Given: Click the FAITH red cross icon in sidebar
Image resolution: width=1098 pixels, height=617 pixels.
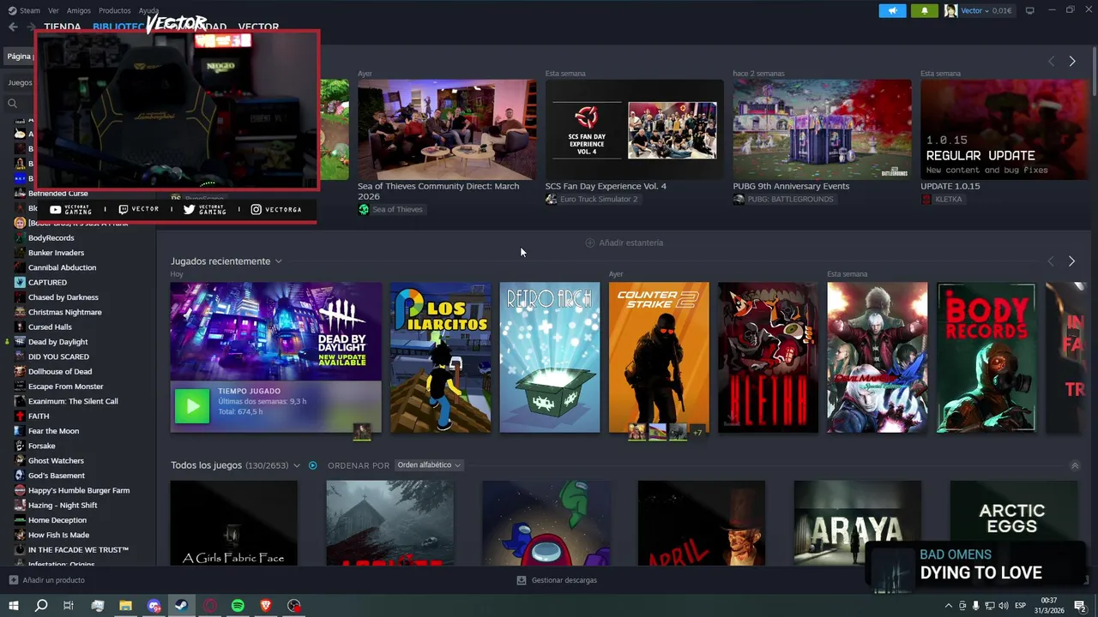Looking at the screenshot, I should pyautogui.click(x=20, y=416).
